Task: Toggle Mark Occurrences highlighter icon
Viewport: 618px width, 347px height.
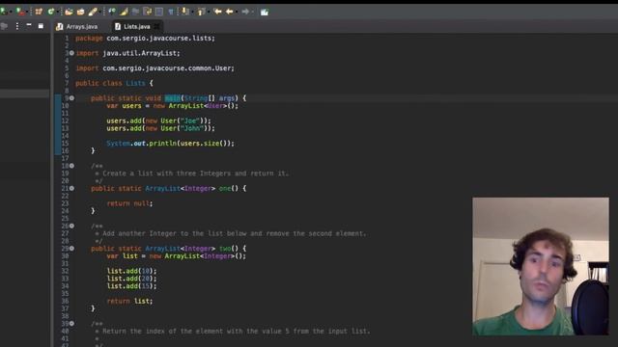Action: pos(124,12)
